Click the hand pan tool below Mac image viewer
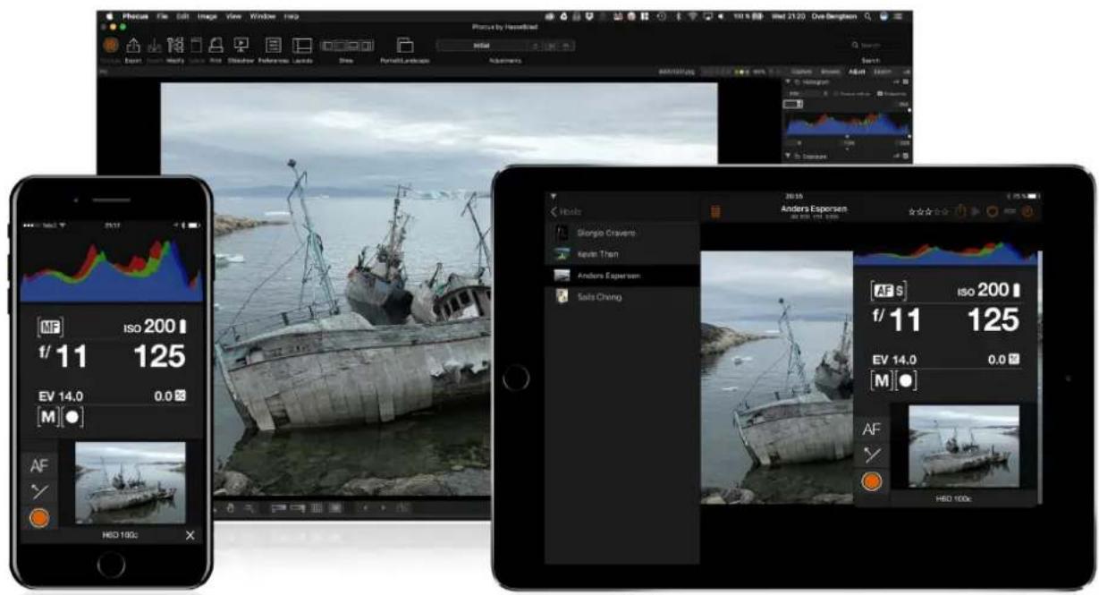 click(x=231, y=507)
